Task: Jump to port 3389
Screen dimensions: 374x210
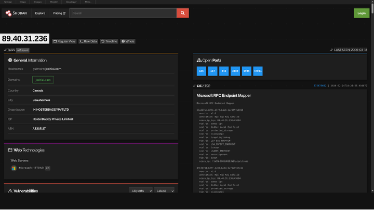Action: pyautogui.click(x=235, y=71)
